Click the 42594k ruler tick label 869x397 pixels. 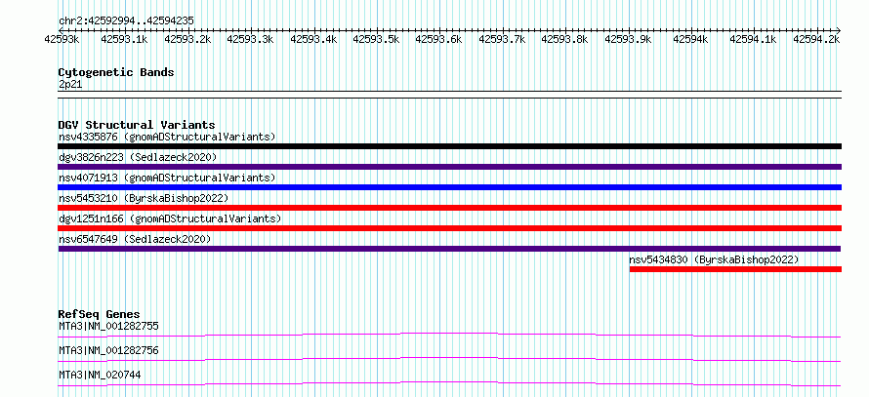pos(691,39)
